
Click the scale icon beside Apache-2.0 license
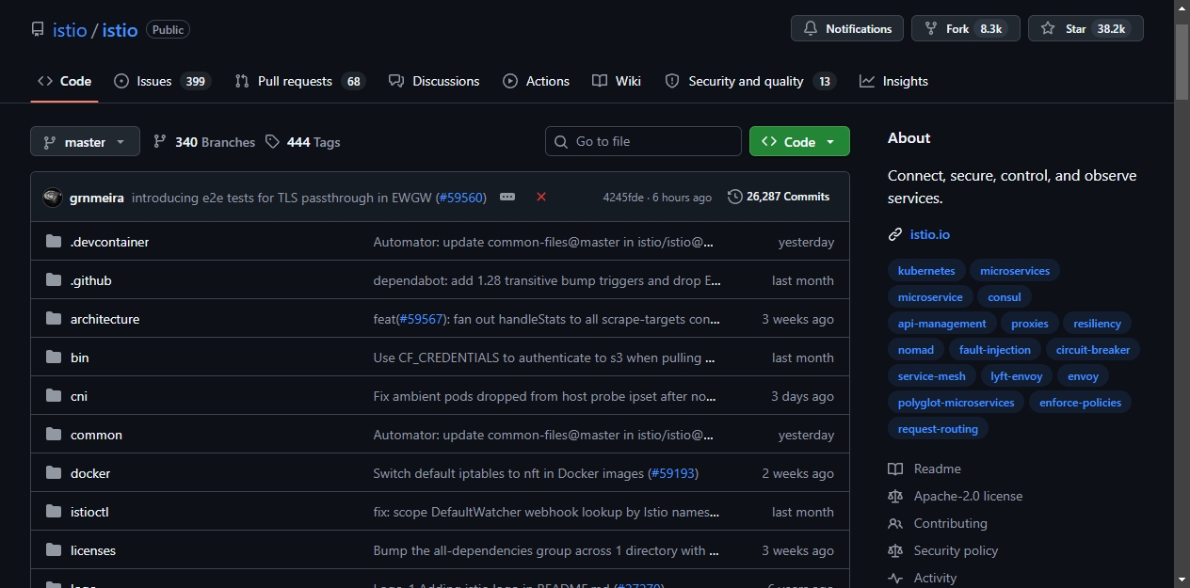tap(895, 496)
